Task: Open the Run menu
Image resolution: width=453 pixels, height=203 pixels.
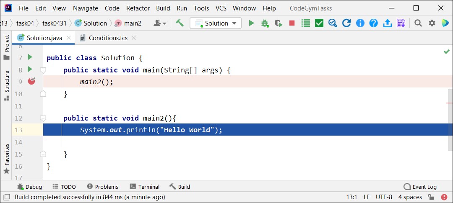Action: pyautogui.click(x=182, y=8)
